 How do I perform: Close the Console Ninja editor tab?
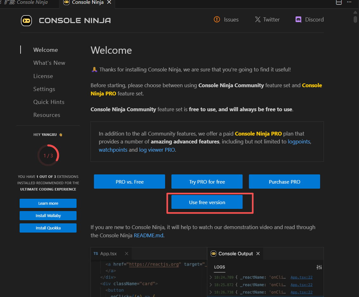click(x=109, y=2)
